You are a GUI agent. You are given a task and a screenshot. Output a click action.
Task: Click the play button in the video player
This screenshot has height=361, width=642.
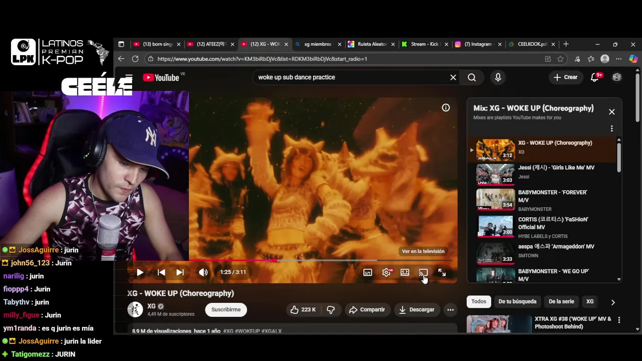coord(140,272)
